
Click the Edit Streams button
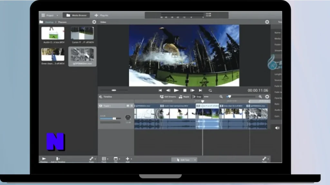(x=168, y=97)
